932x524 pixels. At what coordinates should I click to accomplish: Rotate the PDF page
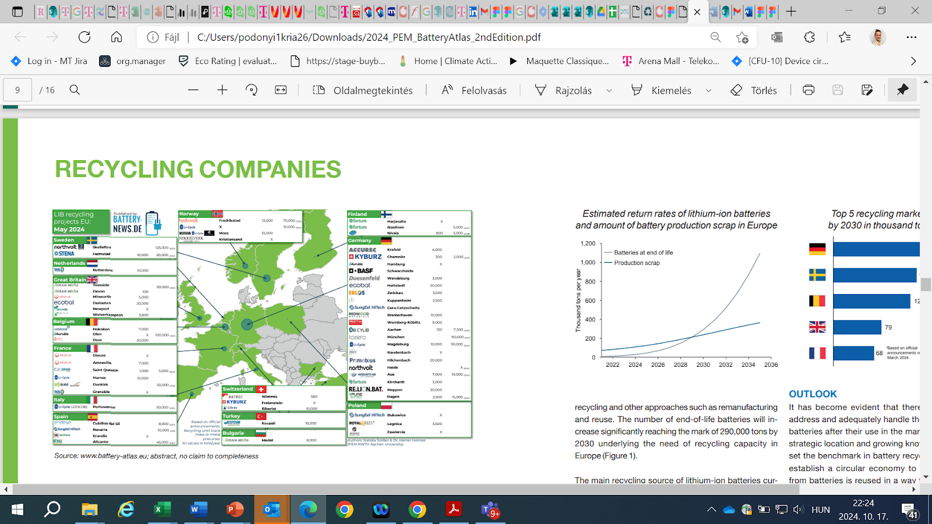[x=252, y=90]
